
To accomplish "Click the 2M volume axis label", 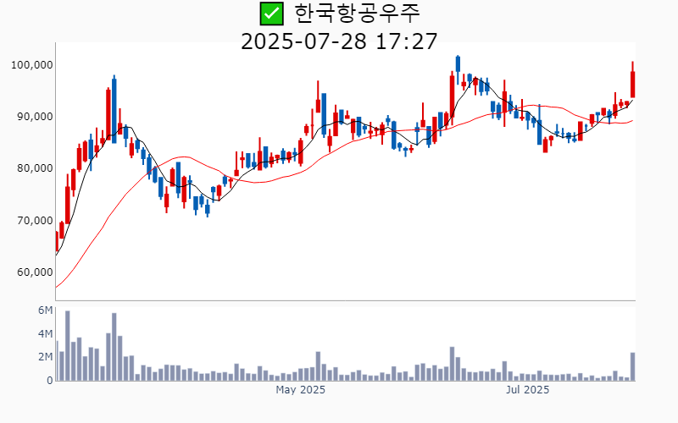I will point(46,357).
